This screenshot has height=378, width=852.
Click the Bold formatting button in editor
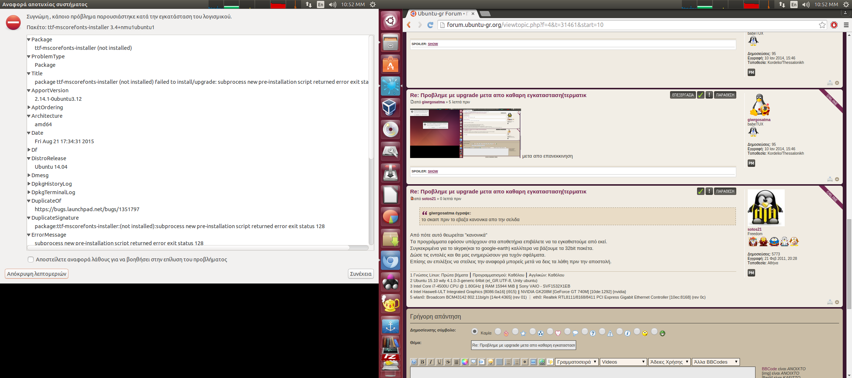pyautogui.click(x=422, y=362)
